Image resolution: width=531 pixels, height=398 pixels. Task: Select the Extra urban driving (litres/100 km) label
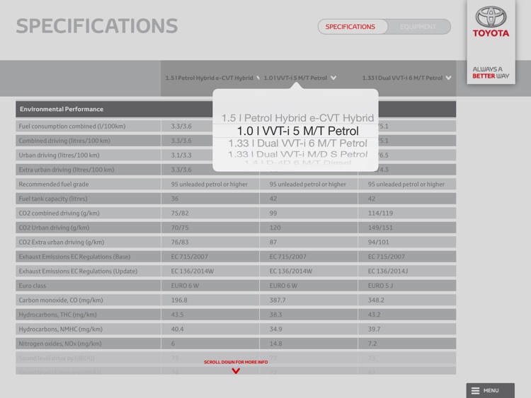(67, 170)
